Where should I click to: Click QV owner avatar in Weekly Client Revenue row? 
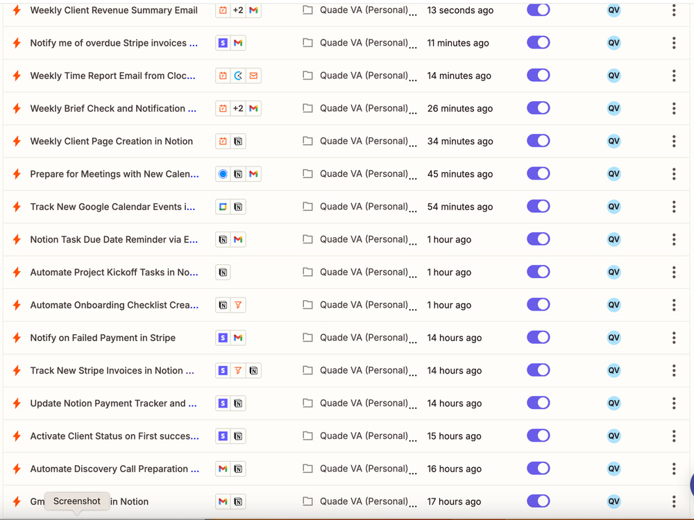click(x=613, y=10)
